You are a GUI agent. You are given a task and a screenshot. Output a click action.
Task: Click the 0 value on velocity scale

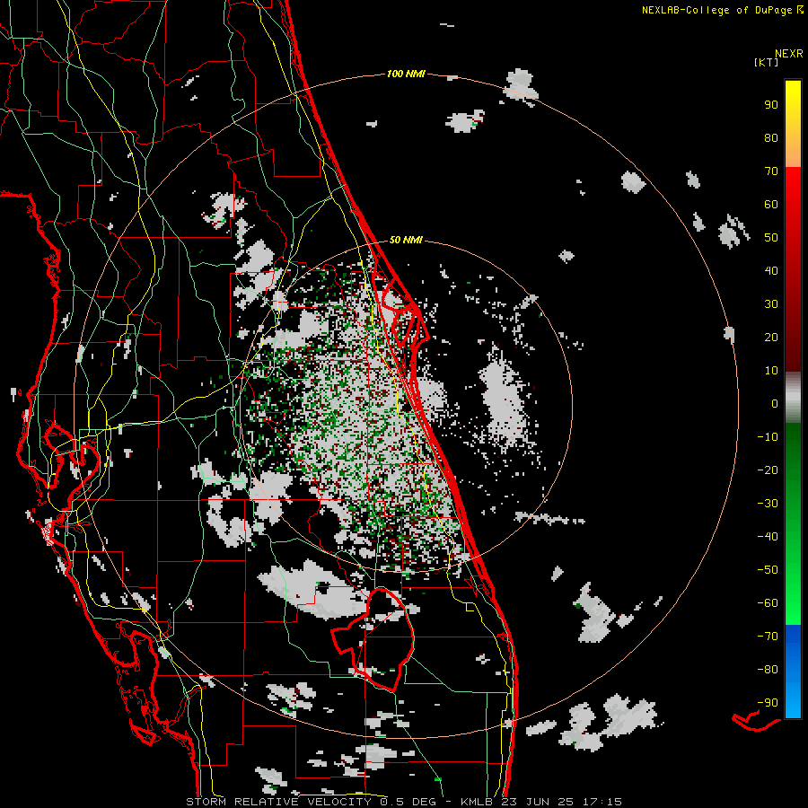(x=775, y=404)
